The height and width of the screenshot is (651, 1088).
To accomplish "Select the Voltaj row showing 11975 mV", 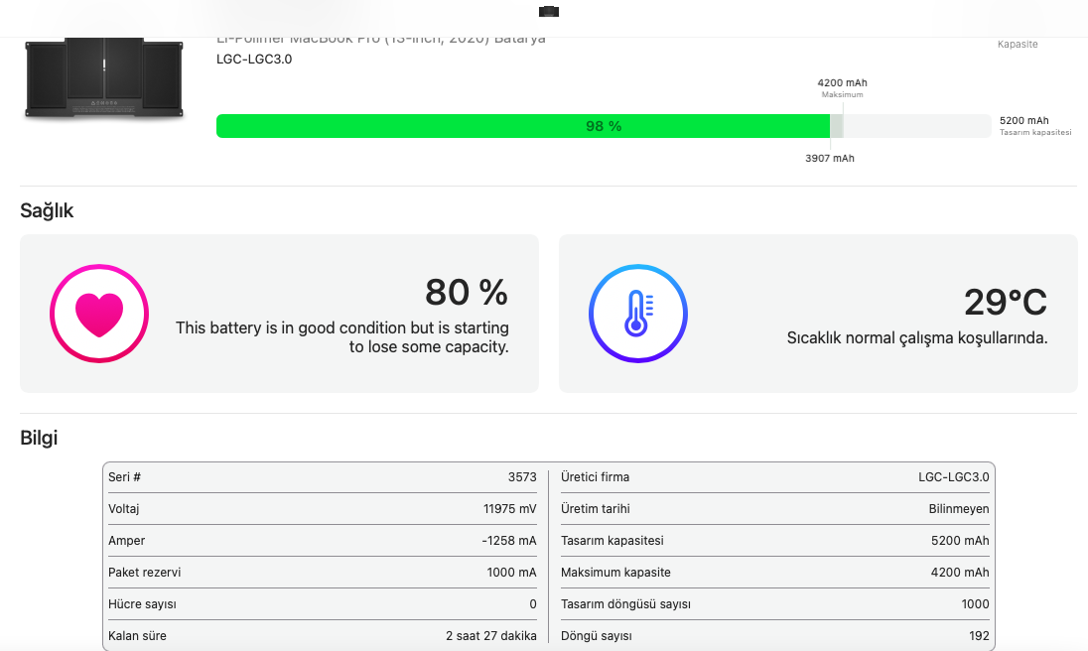I will click(323, 509).
